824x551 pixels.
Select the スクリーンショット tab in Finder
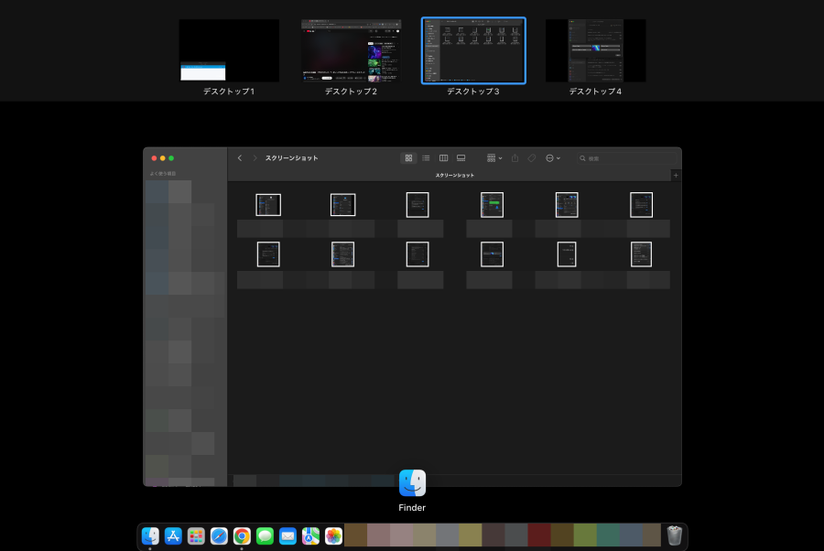(x=454, y=175)
